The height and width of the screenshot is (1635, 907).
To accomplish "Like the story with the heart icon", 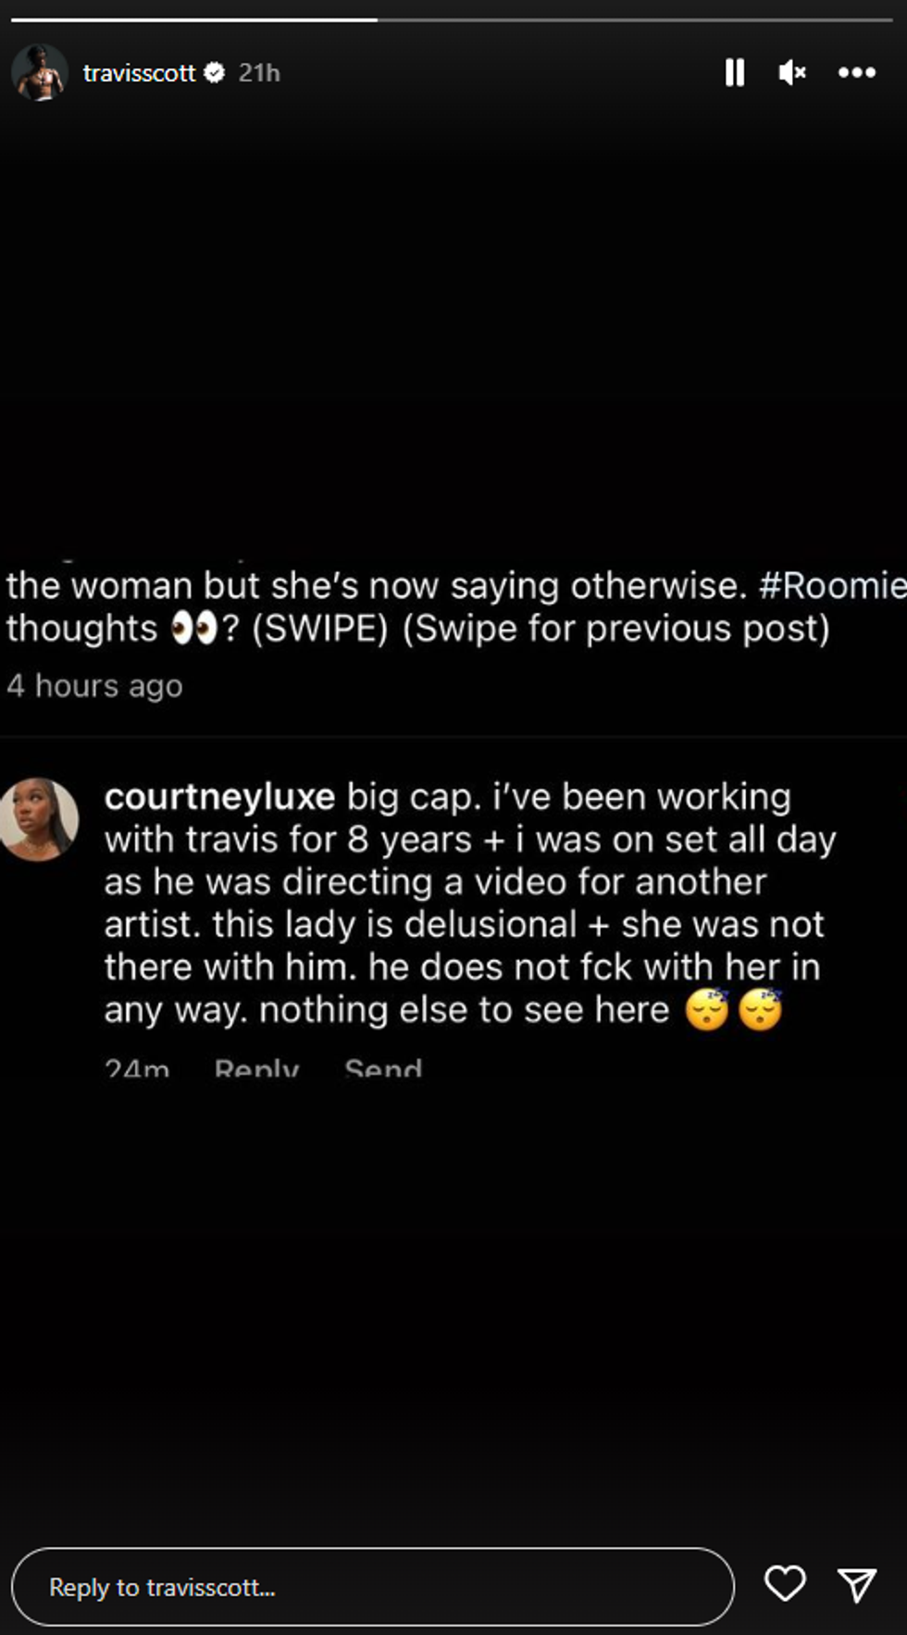I will pos(785,1584).
